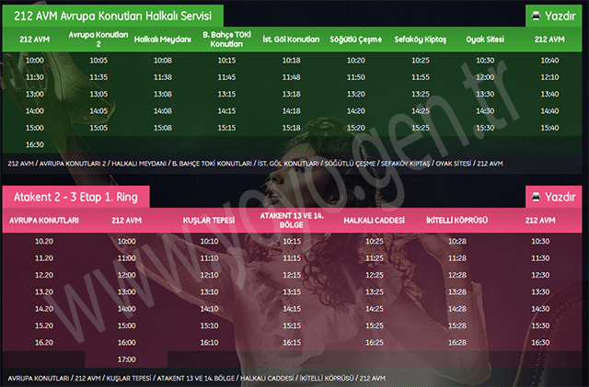Screen dimensions: 589x387
Task: Click the route summary text below the pink table
Action: coord(196,378)
